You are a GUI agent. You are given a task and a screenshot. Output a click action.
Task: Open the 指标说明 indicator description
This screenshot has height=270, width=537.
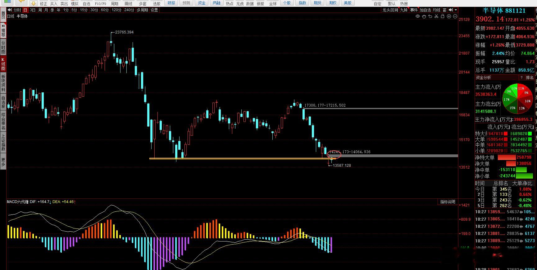pos(448,202)
